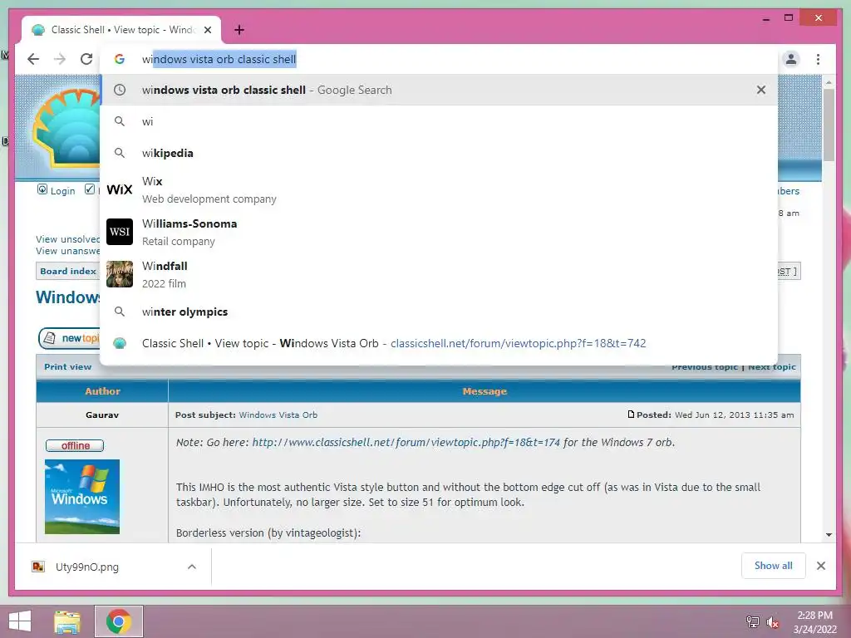Screen dimensions: 851x638
Task: Click the post icon beside Posted date
Action: [x=631, y=415]
